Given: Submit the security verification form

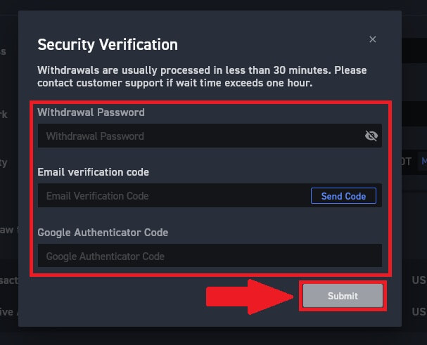Looking at the screenshot, I should point(343,296).
